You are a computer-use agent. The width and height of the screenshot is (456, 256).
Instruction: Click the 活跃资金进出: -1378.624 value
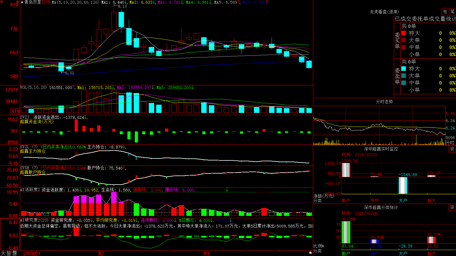[59, 117]
